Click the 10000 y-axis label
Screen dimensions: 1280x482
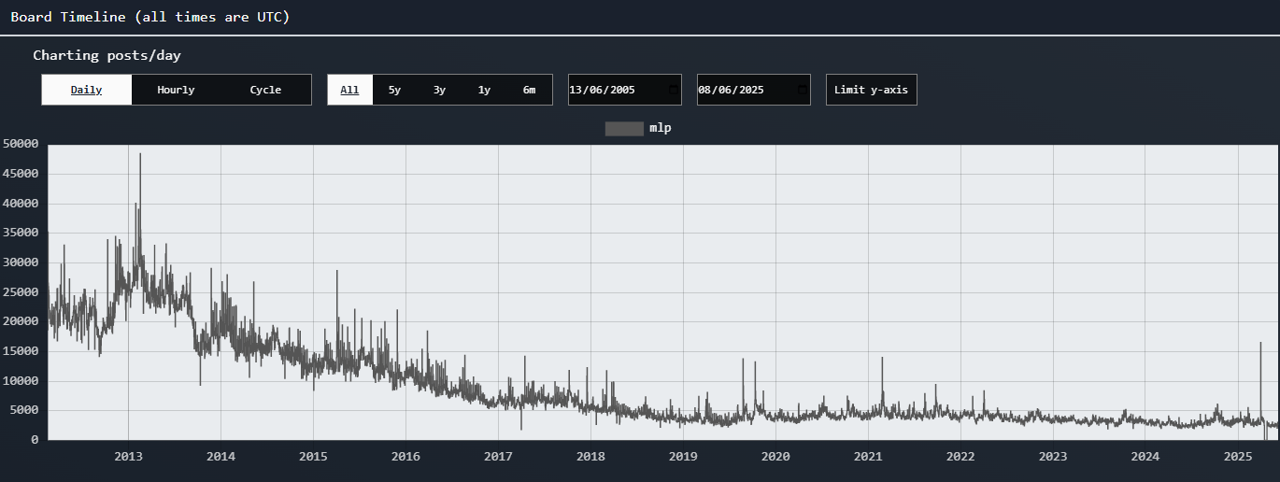21,381
